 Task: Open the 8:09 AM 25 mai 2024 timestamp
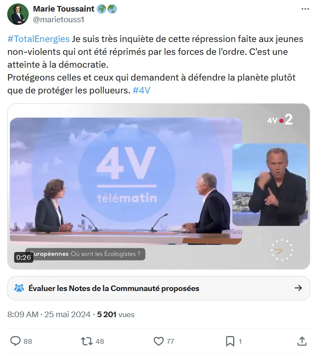[49, 314]
